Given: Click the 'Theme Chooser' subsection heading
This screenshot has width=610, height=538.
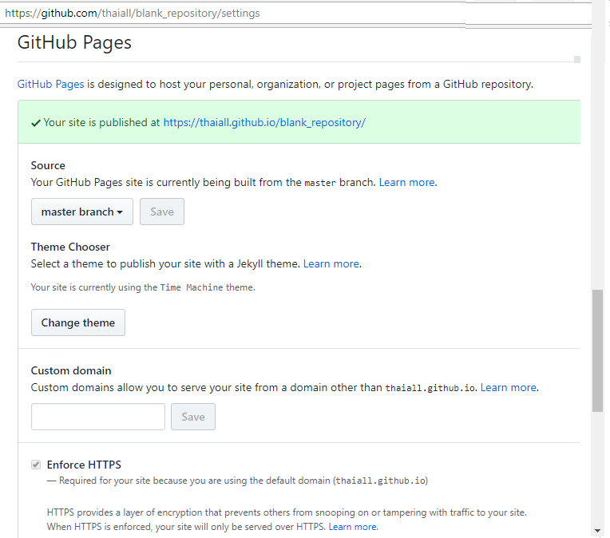Looking at the screenshot, I should 70,247.
